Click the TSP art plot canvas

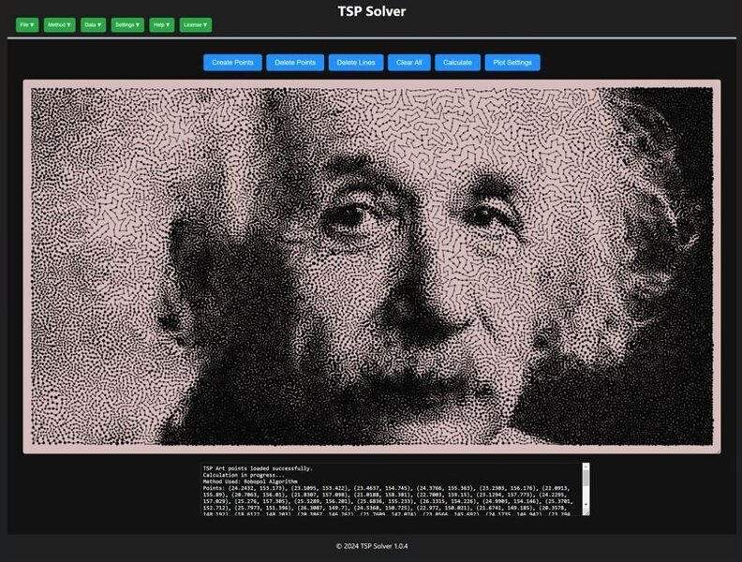click(372, 266)
